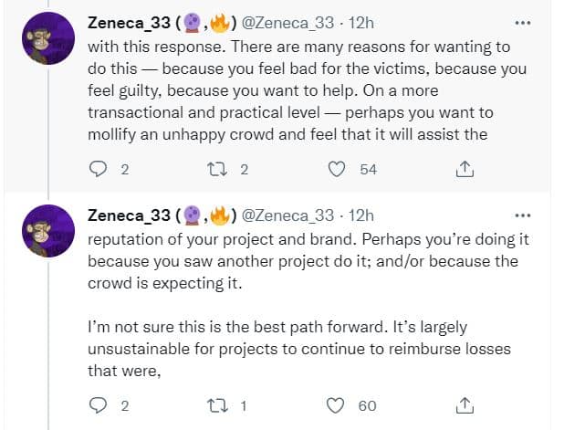Share the second tweet
The image size is (564, 430).
pyautogui.click(x=465, y=405)
